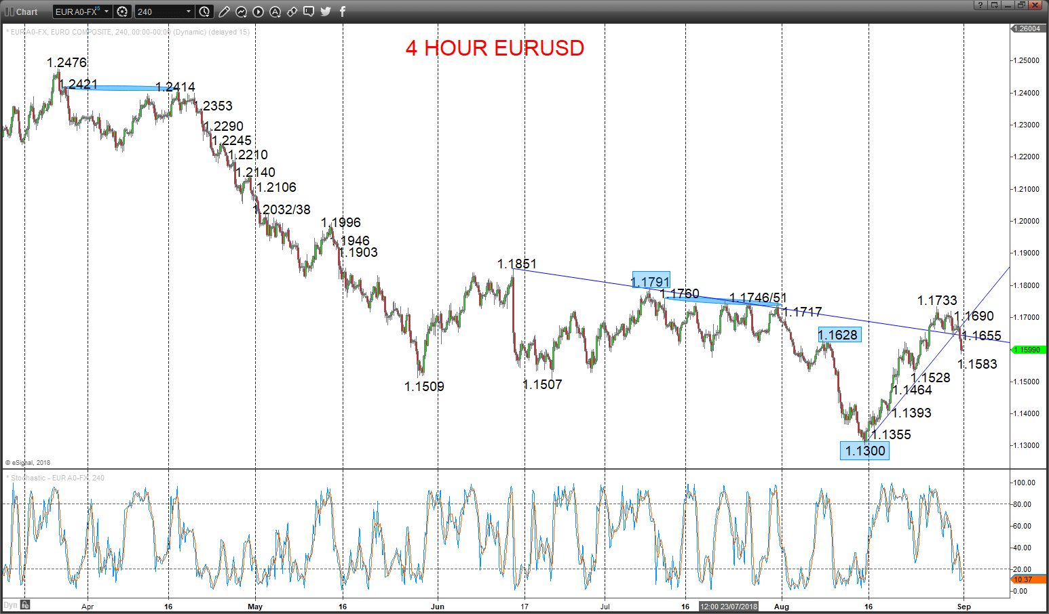Click the 1.1717 price annotation

tap(802, 312)
